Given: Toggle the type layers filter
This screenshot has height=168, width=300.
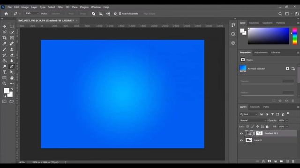Looking at the screenshot, I should click(272, 114).
